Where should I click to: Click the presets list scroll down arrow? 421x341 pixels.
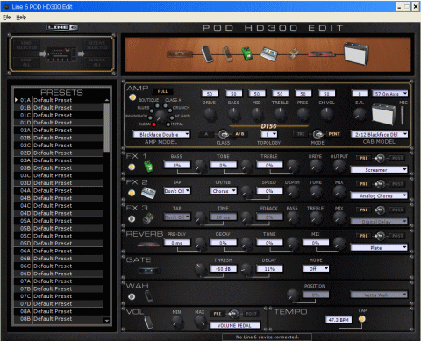coord(107,321)
